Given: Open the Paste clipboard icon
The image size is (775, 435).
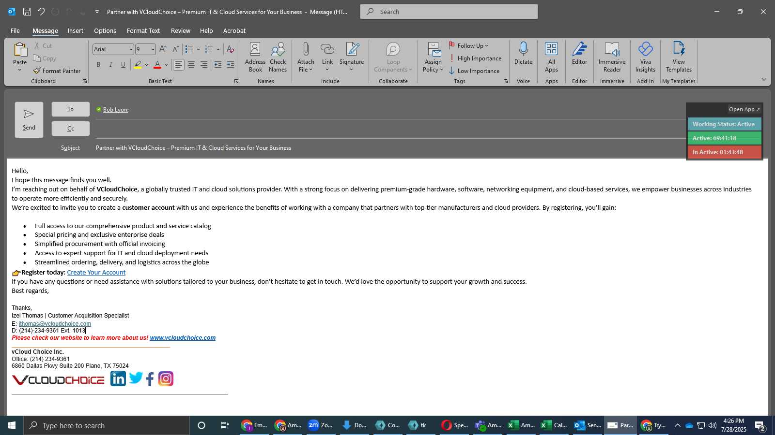Looking at the screenshot, I should tap(20, 50).
